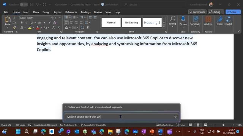The height and width of the screenshot is (136, 243).
Task: Switch to Web Layout view icon
Action: tap(206, 125)
